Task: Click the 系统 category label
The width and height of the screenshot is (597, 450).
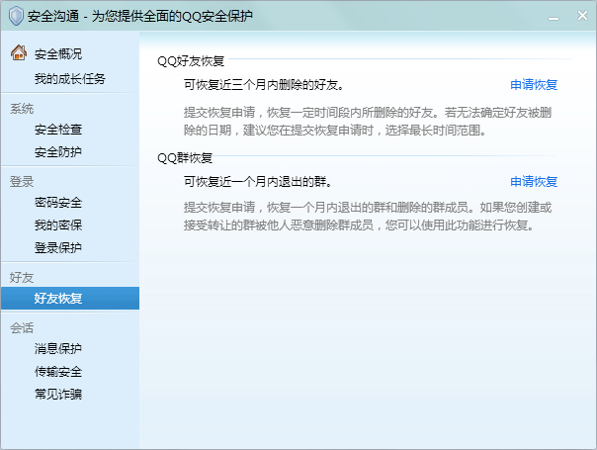Action: (x=22, y=109)
